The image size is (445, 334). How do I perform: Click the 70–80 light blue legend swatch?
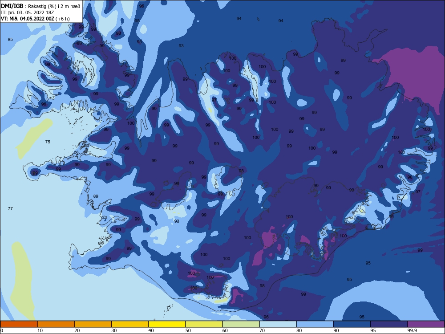278,324
